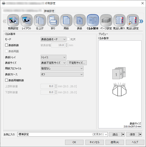The height and width of the screenshot is (147, 146).
Task: Click the OK button
Action: (x=74, y=142)
